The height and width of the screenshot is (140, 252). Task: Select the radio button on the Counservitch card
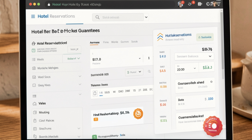(211, 81)
